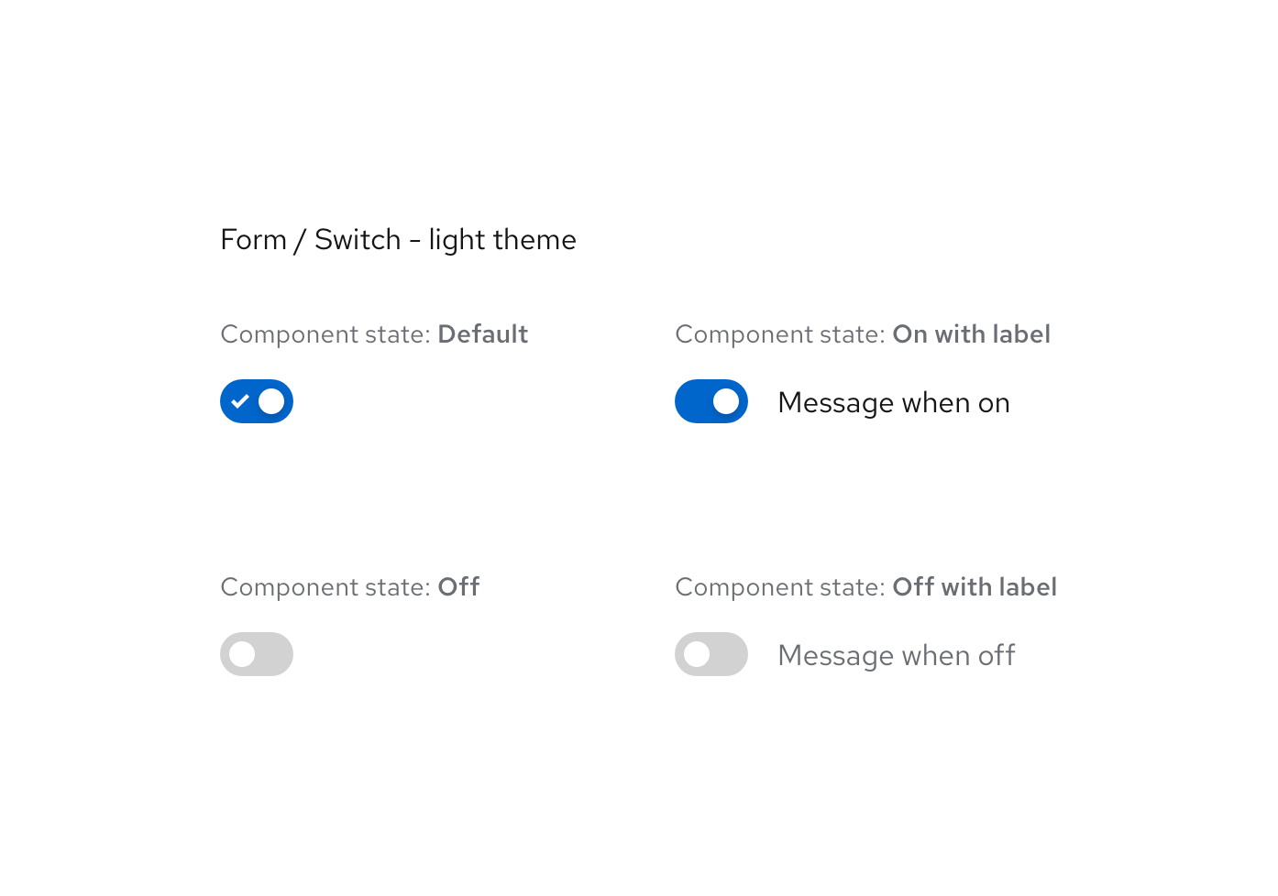Click the white knob of the Default switch
This screenshot has width=1278, height=896.
(272, 401)
